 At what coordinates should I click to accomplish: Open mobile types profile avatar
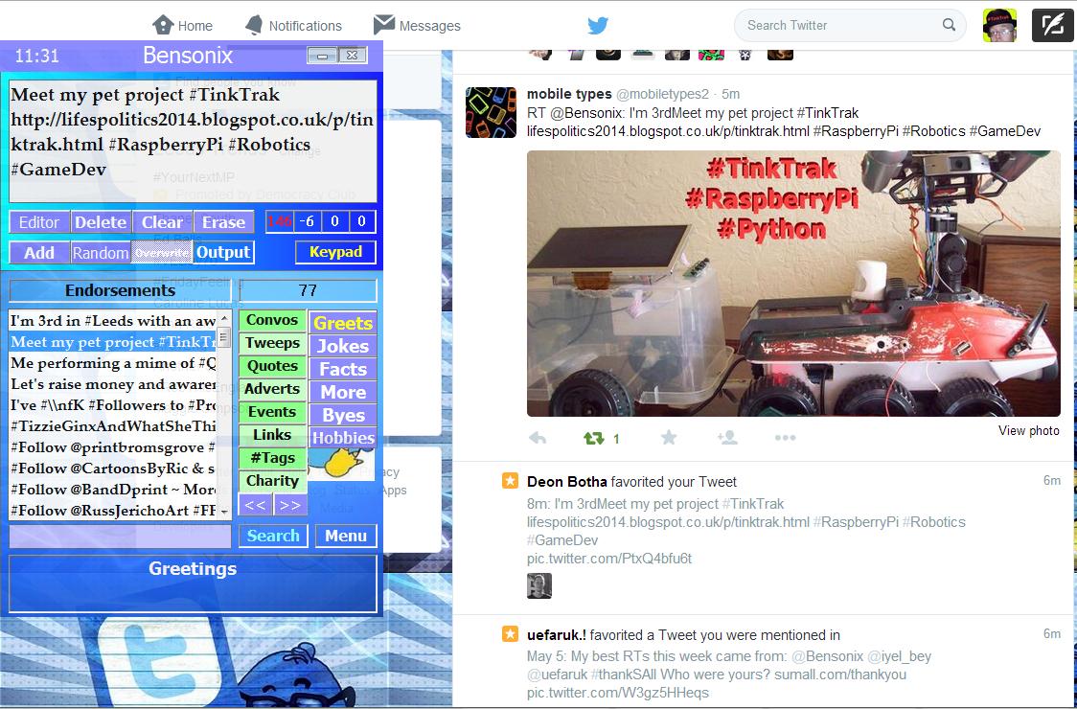[x=491, y=112]
